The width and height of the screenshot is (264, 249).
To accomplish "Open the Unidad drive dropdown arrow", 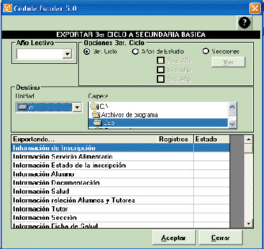I will (x=77, y=108).
